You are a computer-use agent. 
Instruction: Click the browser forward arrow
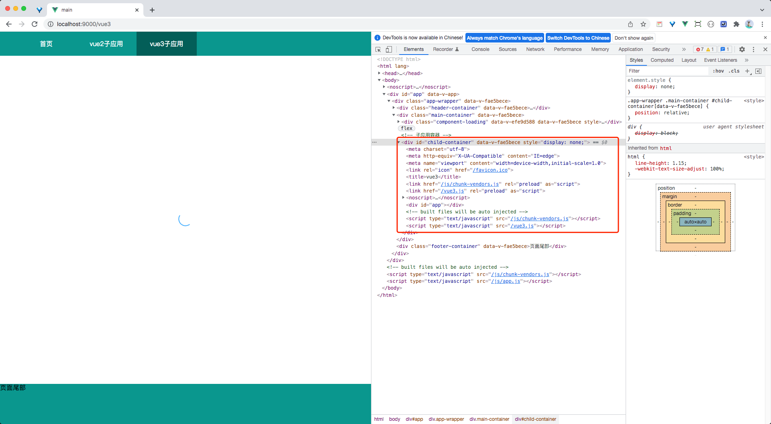click(22, 24)
